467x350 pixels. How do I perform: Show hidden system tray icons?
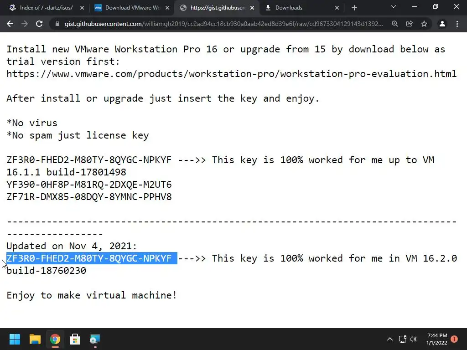click(390, 339)
